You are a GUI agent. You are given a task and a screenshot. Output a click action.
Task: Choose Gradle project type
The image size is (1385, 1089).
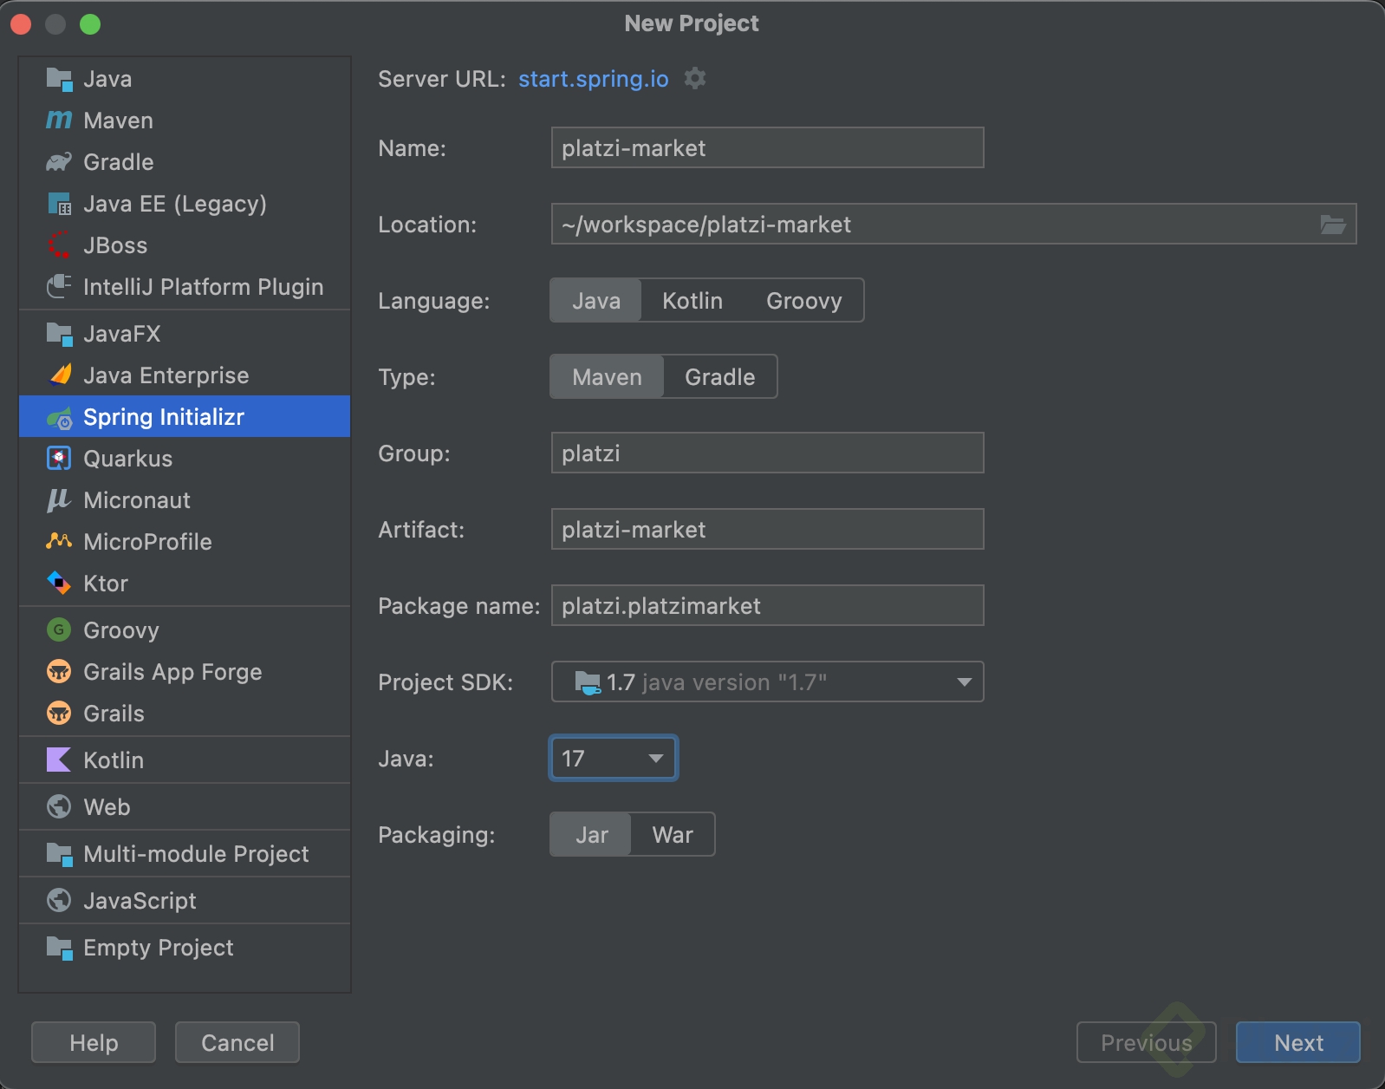[720, 376]
